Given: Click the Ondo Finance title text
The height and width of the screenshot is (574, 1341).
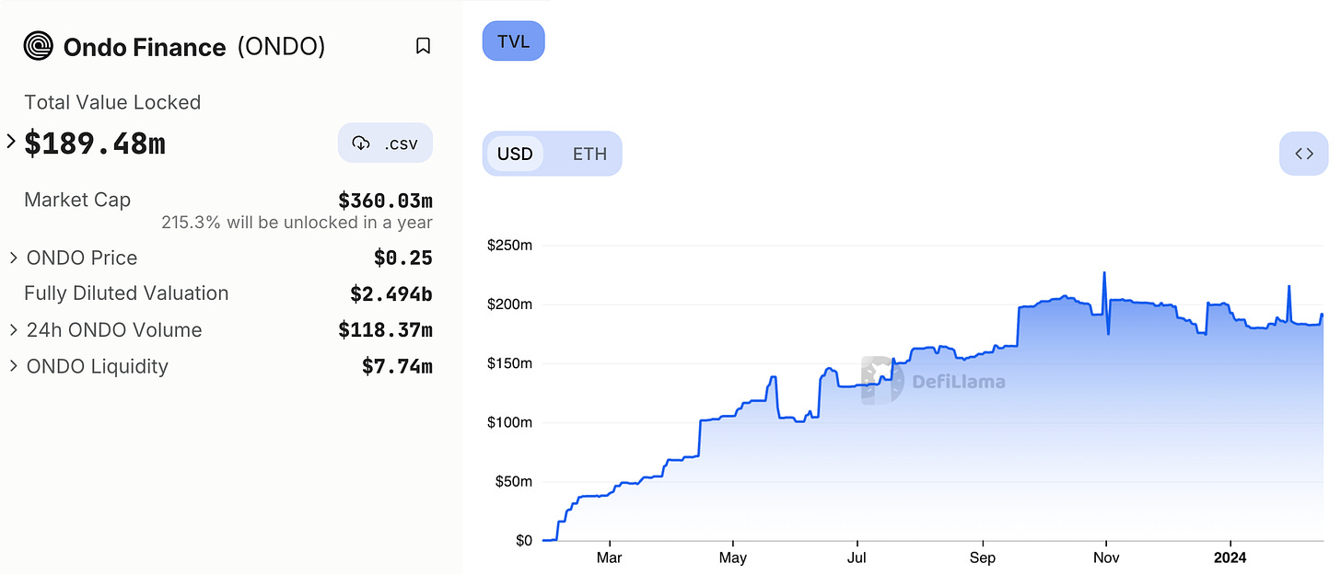Looking at the screenshot, I should click(145, 47).
